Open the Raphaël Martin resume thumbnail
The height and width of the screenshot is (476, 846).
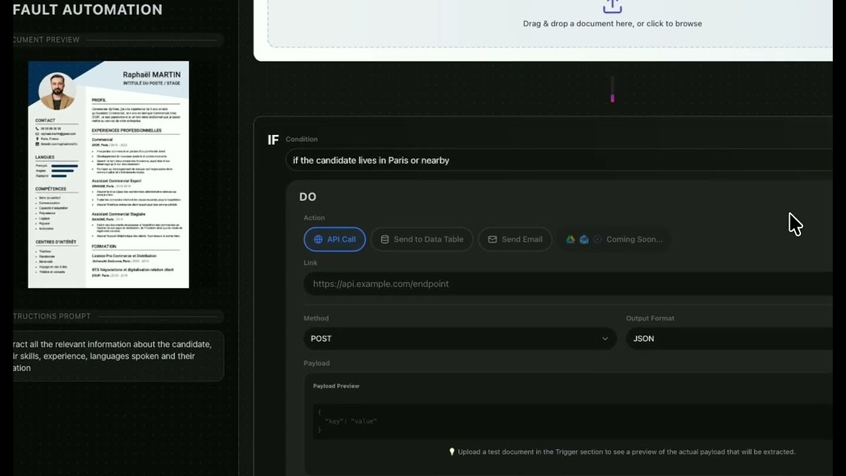coord(108,175)
